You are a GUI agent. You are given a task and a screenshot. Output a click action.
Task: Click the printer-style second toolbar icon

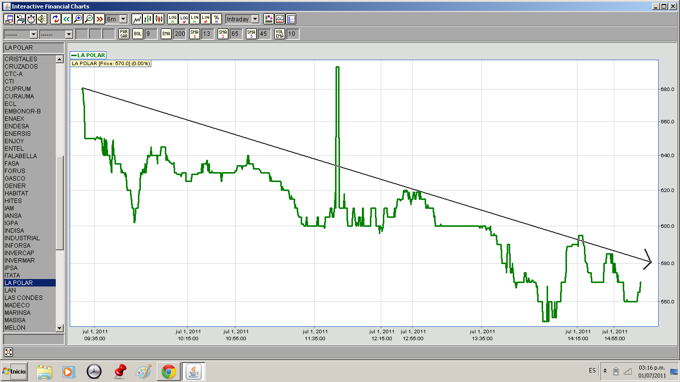[x=20, y=19]
